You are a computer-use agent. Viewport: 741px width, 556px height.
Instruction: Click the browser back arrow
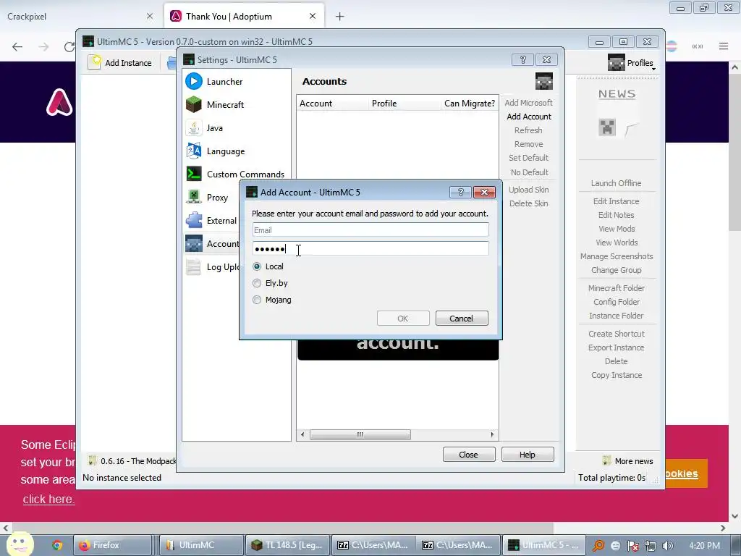tap(17, 46)
